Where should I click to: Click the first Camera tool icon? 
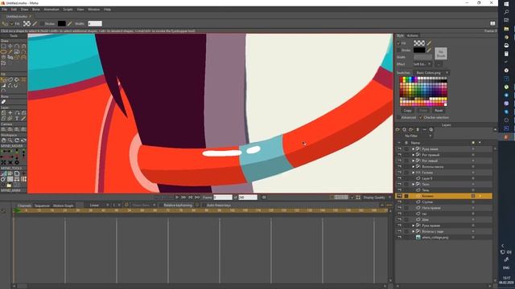pyautogui.click(x=3, y=129)
